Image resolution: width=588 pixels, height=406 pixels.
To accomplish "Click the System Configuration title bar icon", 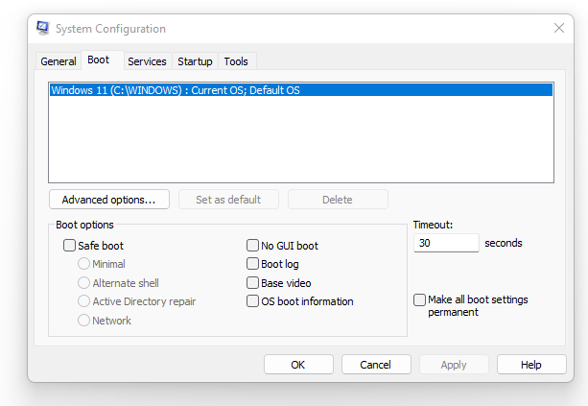I will click(x=43, y=28).
